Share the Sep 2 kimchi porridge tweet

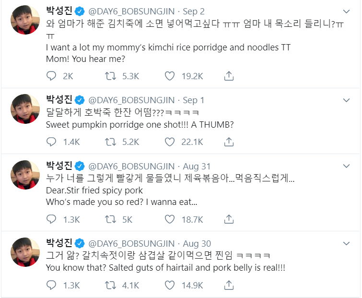click(229, 76)
